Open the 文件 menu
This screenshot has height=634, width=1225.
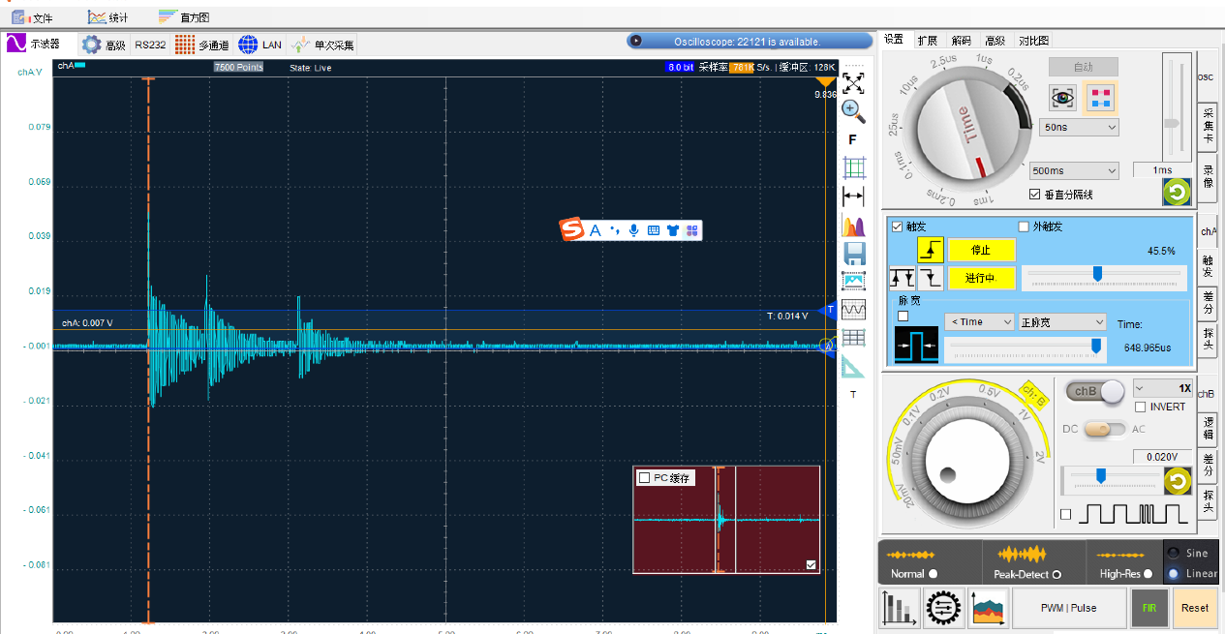click(33, 17)
